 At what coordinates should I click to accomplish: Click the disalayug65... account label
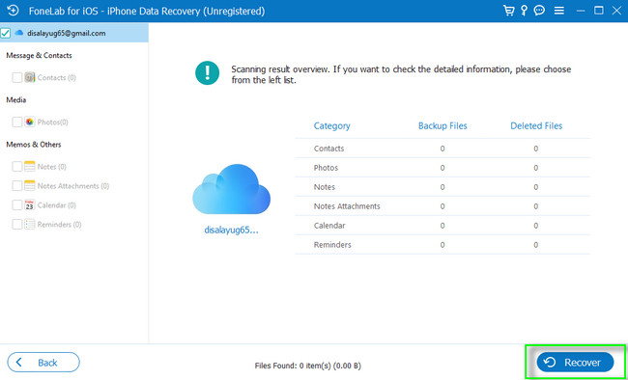(231, 231)
